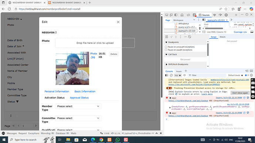Viewport: 255px width, 143px height.
Task: Enable Pause on uncaught exceptions
Action: [x=166, y=47]
